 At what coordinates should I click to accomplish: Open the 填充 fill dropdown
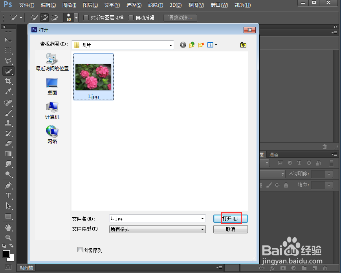pos(329,185)
